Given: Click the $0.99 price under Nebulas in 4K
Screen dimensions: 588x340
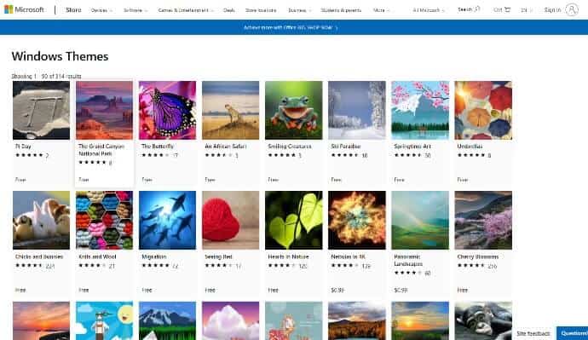Looking at the screenshot, I should point(337,290).
